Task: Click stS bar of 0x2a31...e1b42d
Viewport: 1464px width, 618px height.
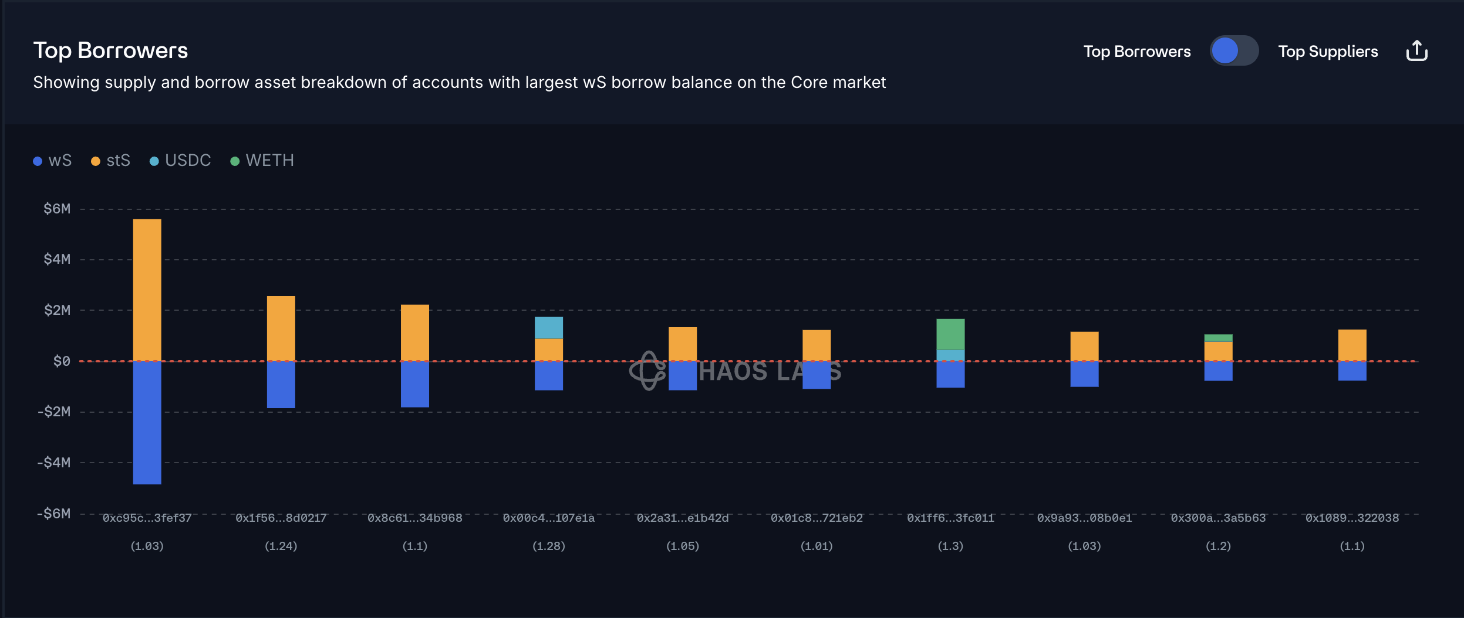Action: tap(682, 344)
